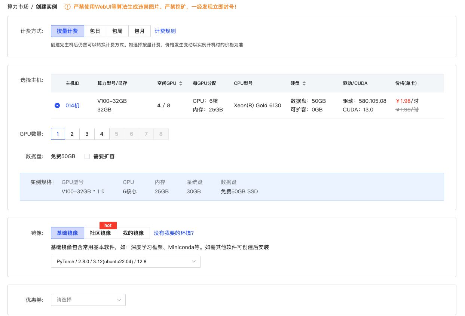The width and height of the screenshot is (465, 316).
Task: Click the 数据盘:50GB cell text
Action: click(x=308, y=101)
